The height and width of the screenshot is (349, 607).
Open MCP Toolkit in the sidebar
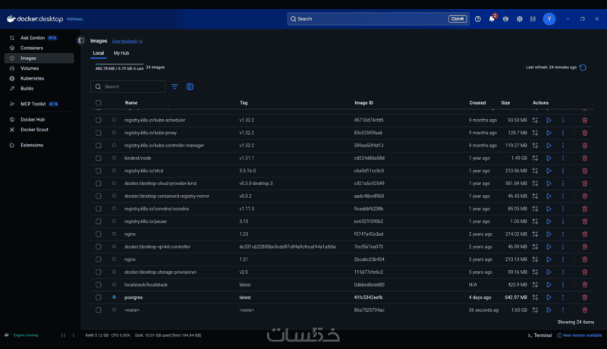point(39,104)
